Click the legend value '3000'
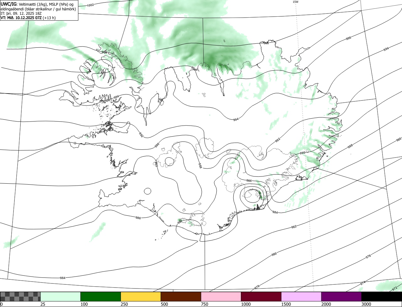Screen dimensions: 402x307 [366, 304]
